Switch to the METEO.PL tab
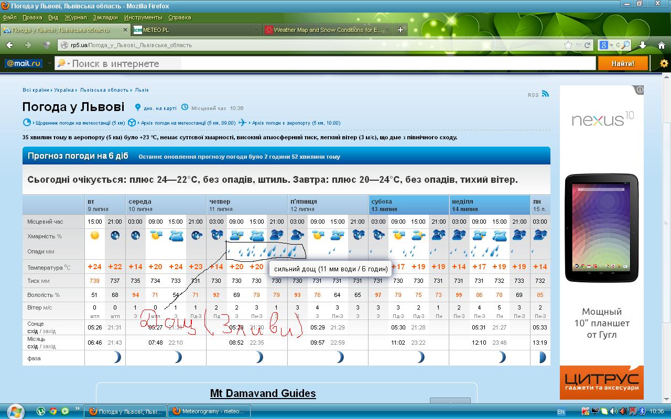 (x=197, y=30)
